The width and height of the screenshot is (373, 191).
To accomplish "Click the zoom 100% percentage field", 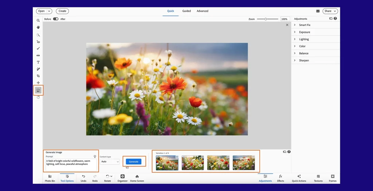I will click(285, 19).
